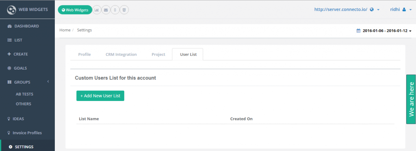
Task: Open the We are here side tab
Action: click(x=411, y=99)
